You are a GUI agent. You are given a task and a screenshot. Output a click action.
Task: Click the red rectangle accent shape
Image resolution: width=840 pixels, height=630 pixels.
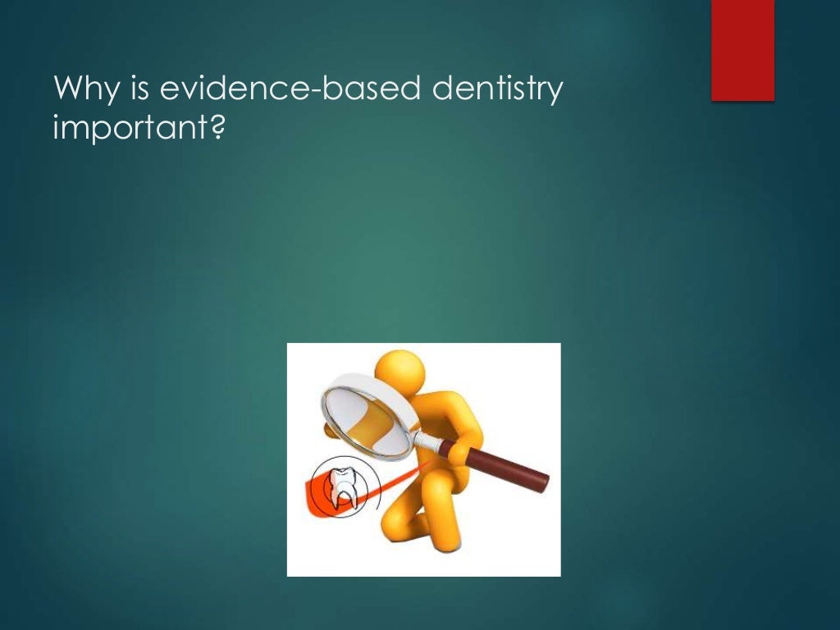(742, 50)
